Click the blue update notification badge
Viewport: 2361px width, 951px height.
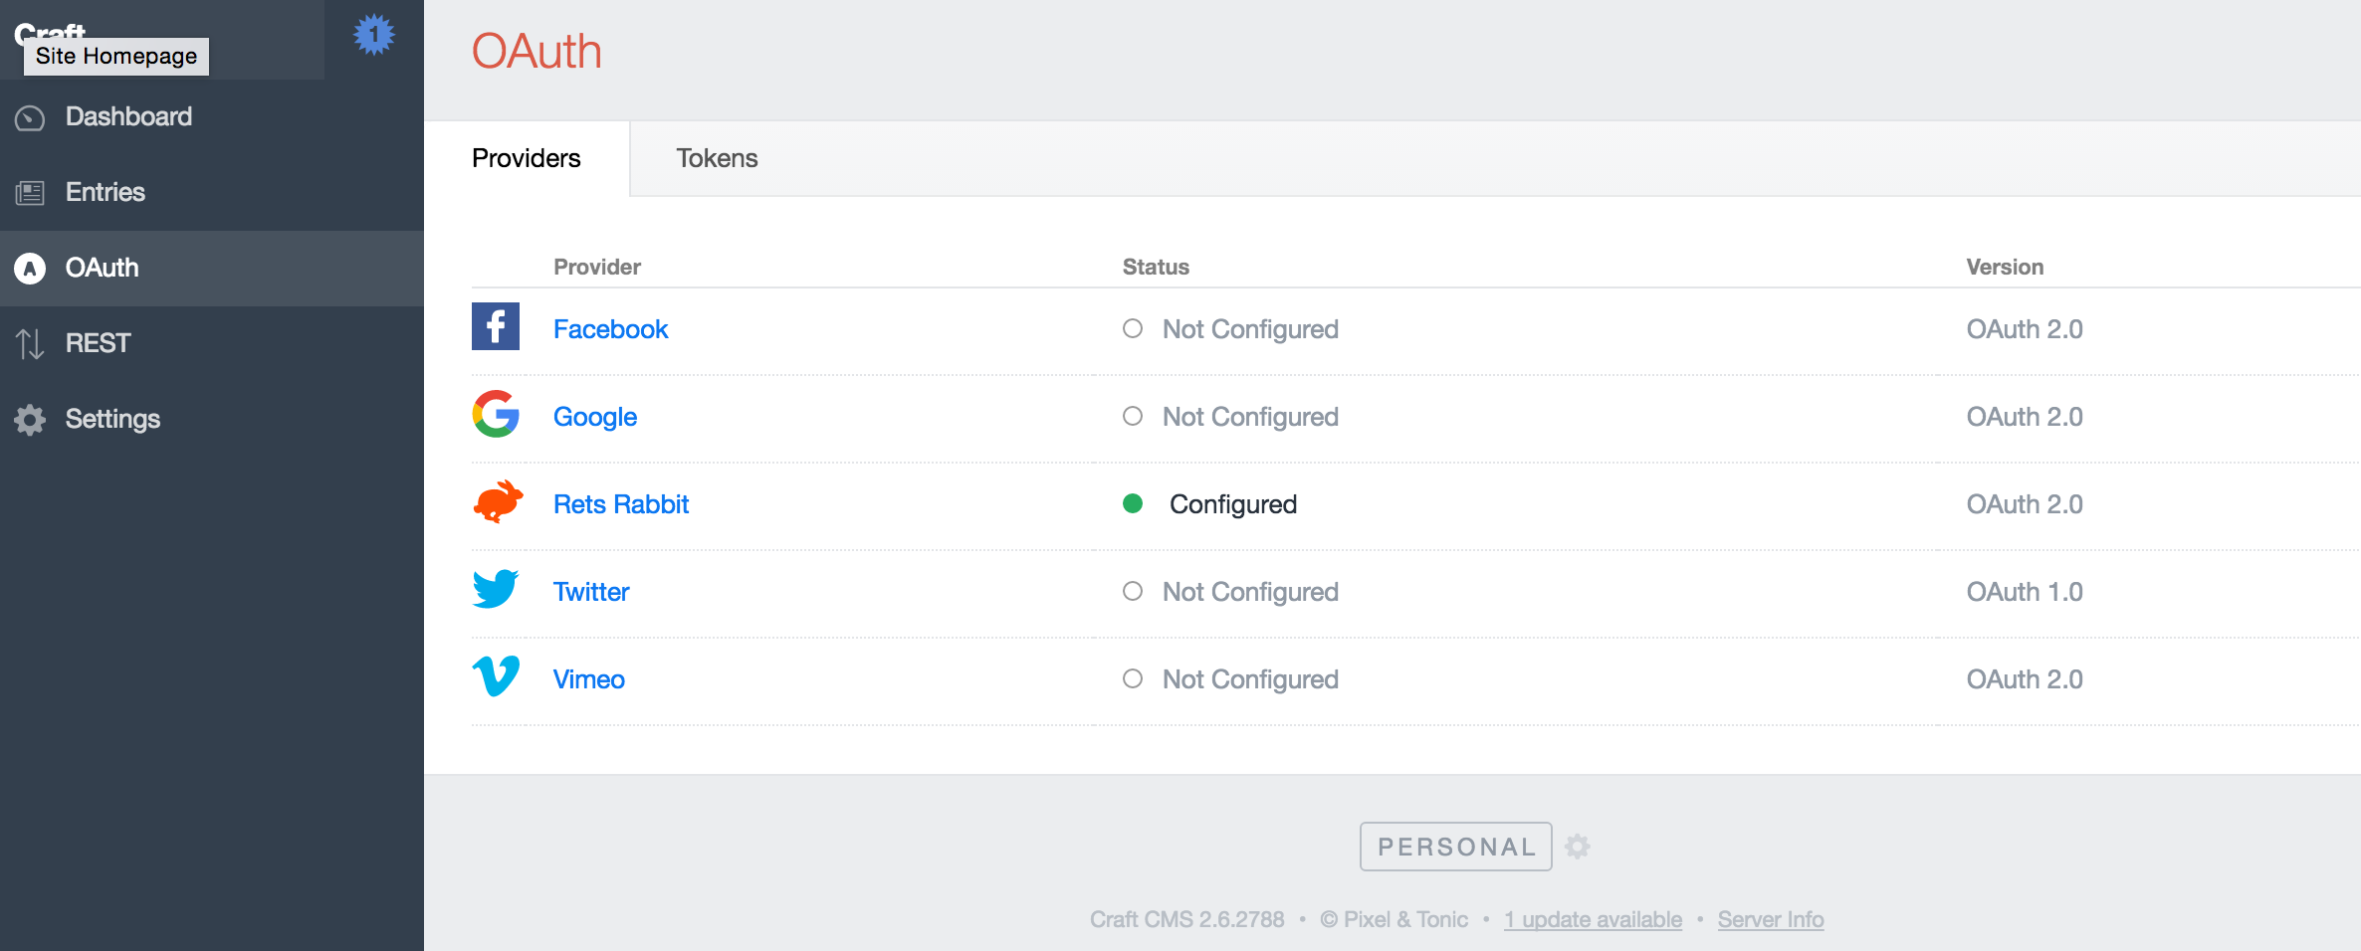point(374,35)
